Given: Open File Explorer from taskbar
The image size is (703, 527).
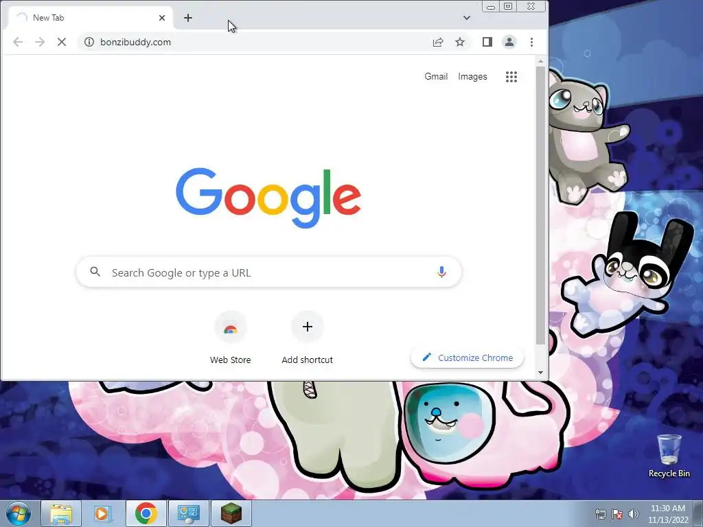Looking at the screenshot, I should click(61, 513).
